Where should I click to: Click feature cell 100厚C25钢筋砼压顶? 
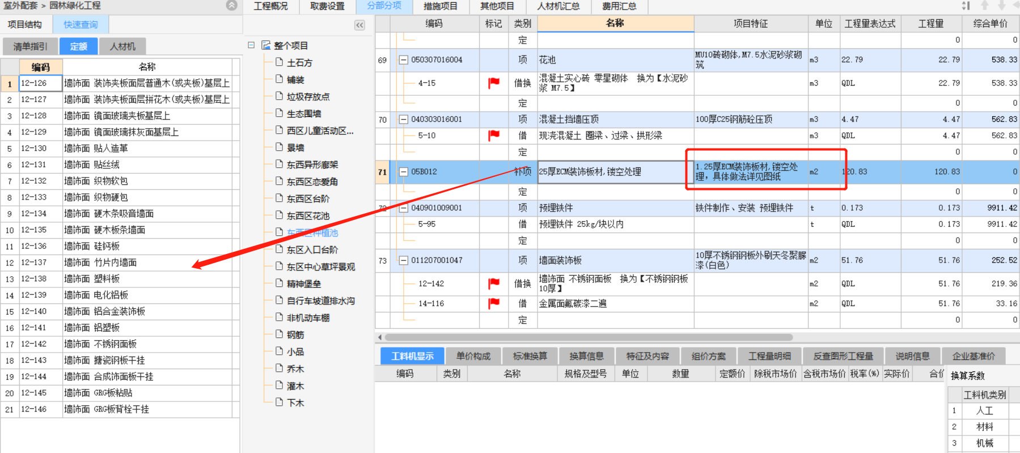751,120
